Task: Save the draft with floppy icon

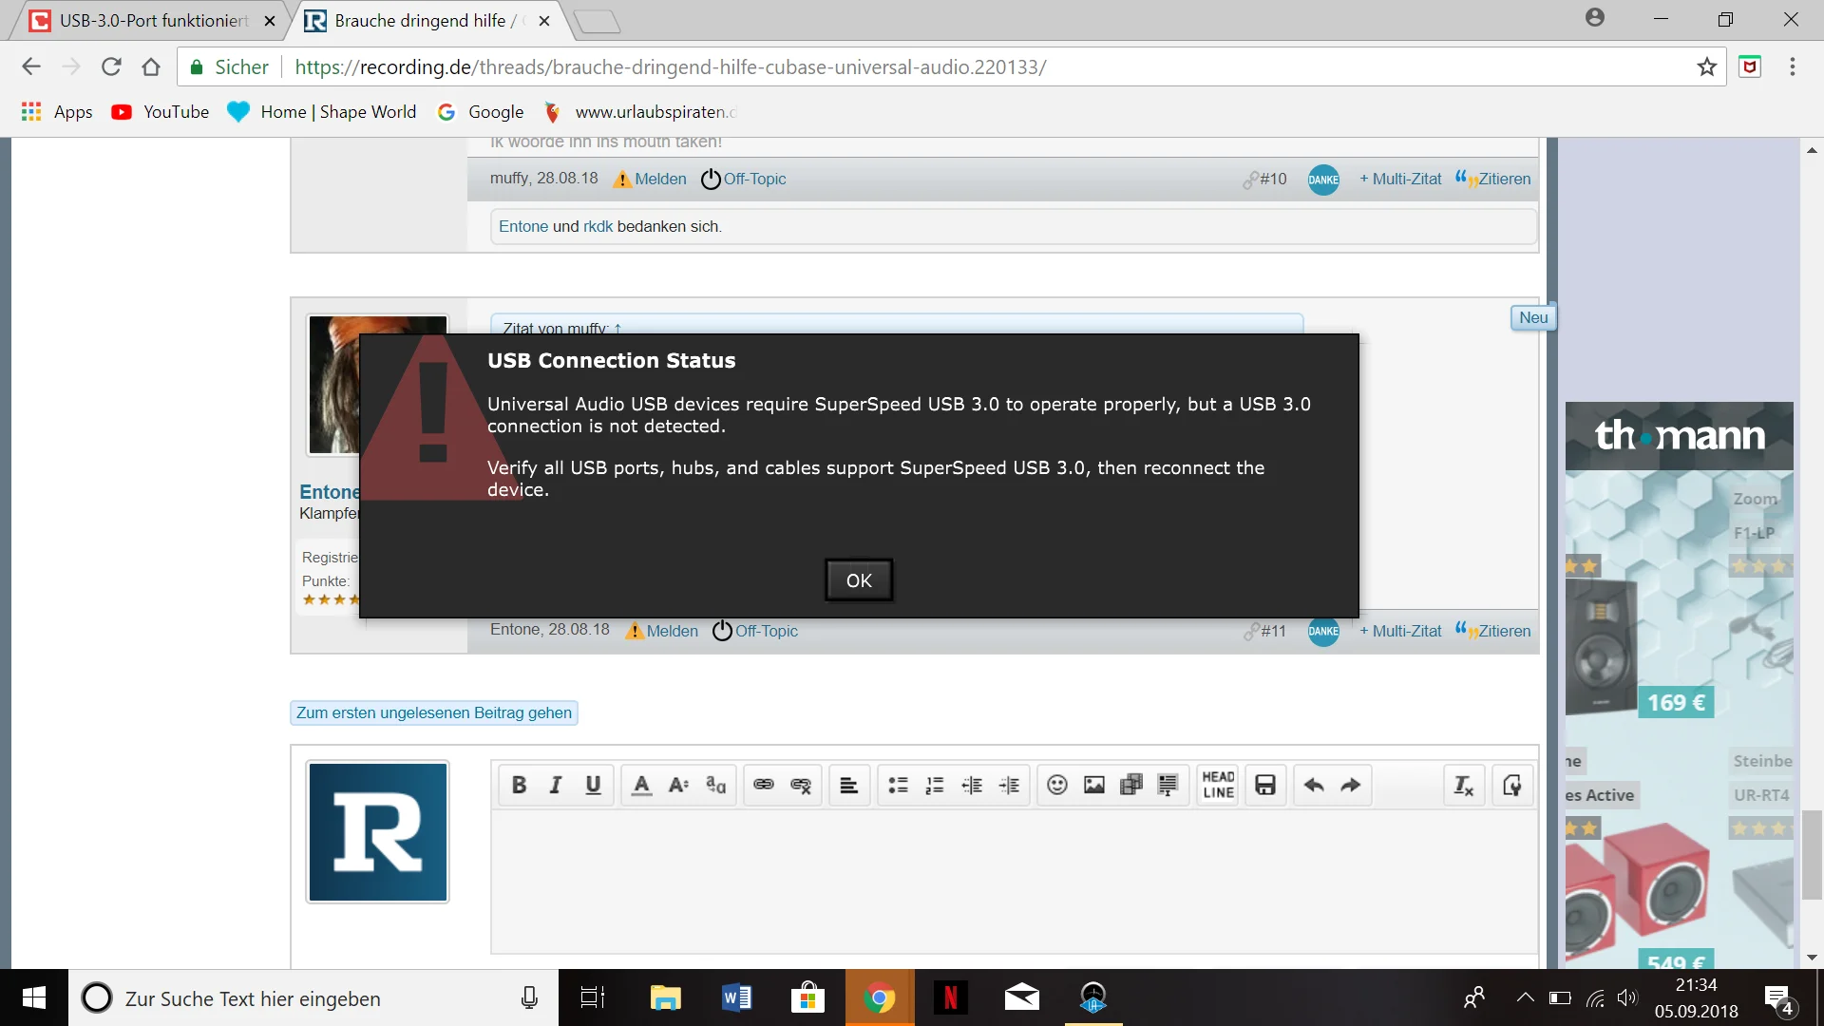Action: click(x=1265, y=786)
